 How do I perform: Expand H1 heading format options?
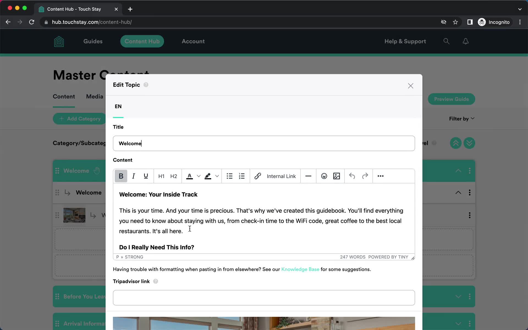point(161,176)
